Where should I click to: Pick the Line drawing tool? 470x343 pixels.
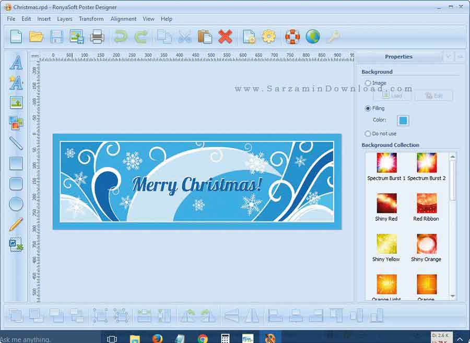tap(16, 143)
